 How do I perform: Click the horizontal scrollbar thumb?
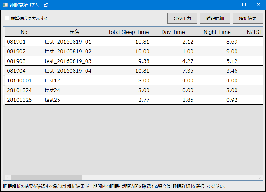[46, 178]
